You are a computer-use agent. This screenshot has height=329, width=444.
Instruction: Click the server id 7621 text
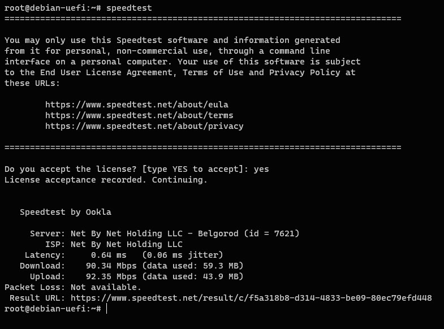pos(271,233)
